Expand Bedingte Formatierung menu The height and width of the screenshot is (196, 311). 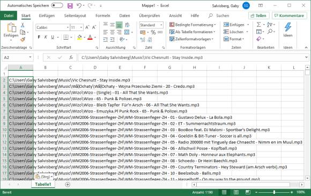pos(192,25)
